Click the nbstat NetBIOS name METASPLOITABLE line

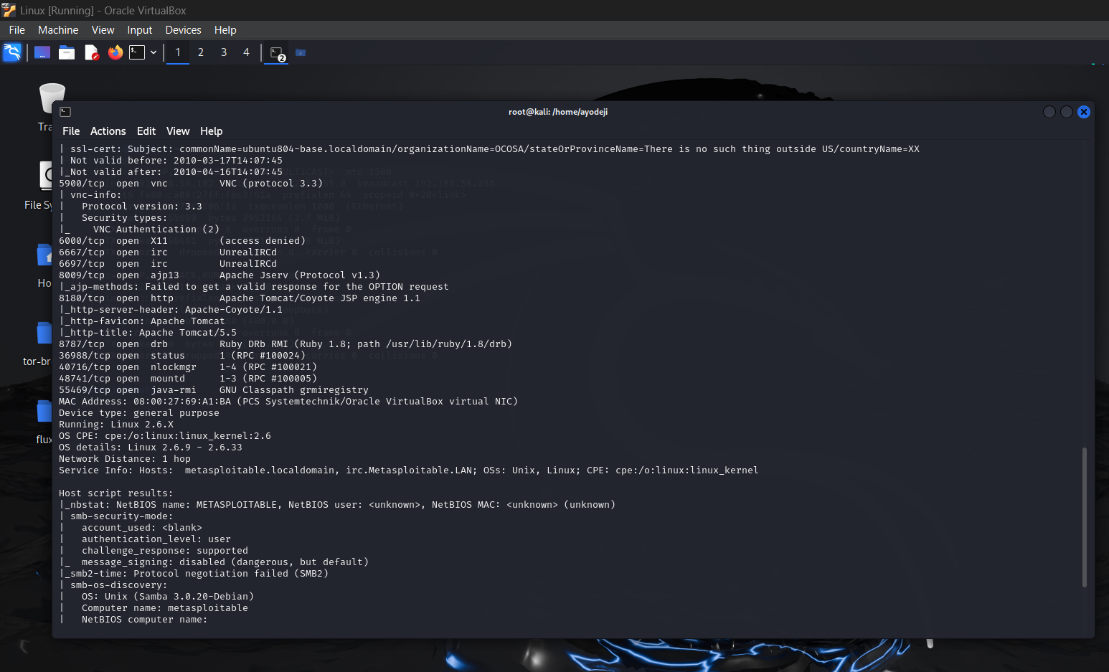[x=337, y=505]
